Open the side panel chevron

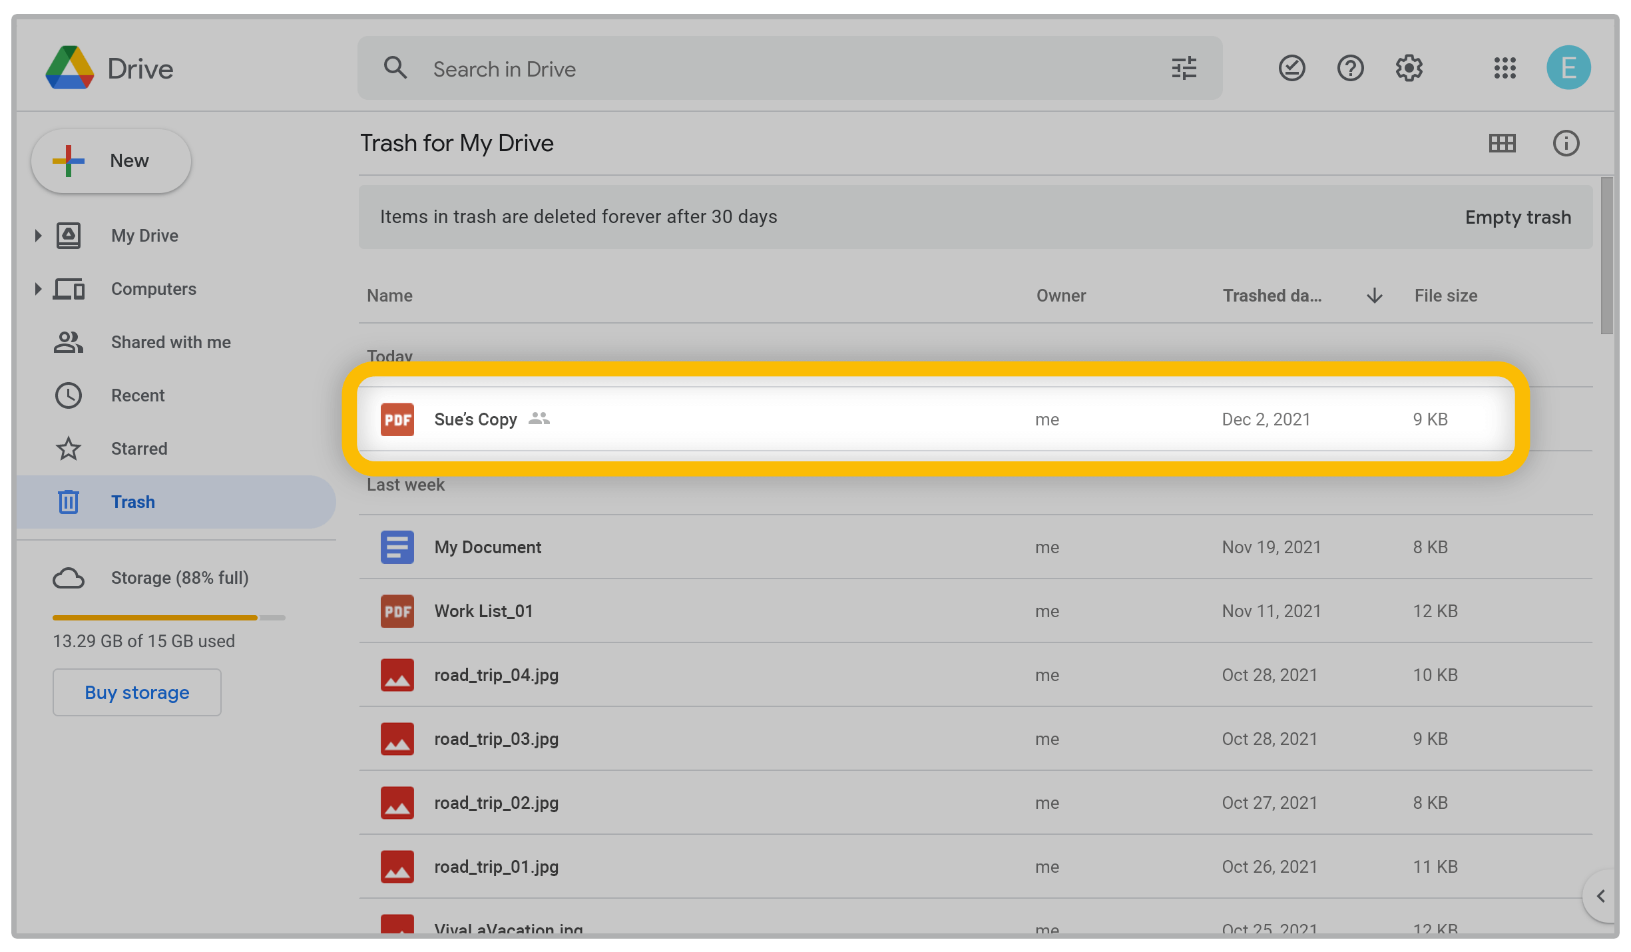(x=1600, y=896)
